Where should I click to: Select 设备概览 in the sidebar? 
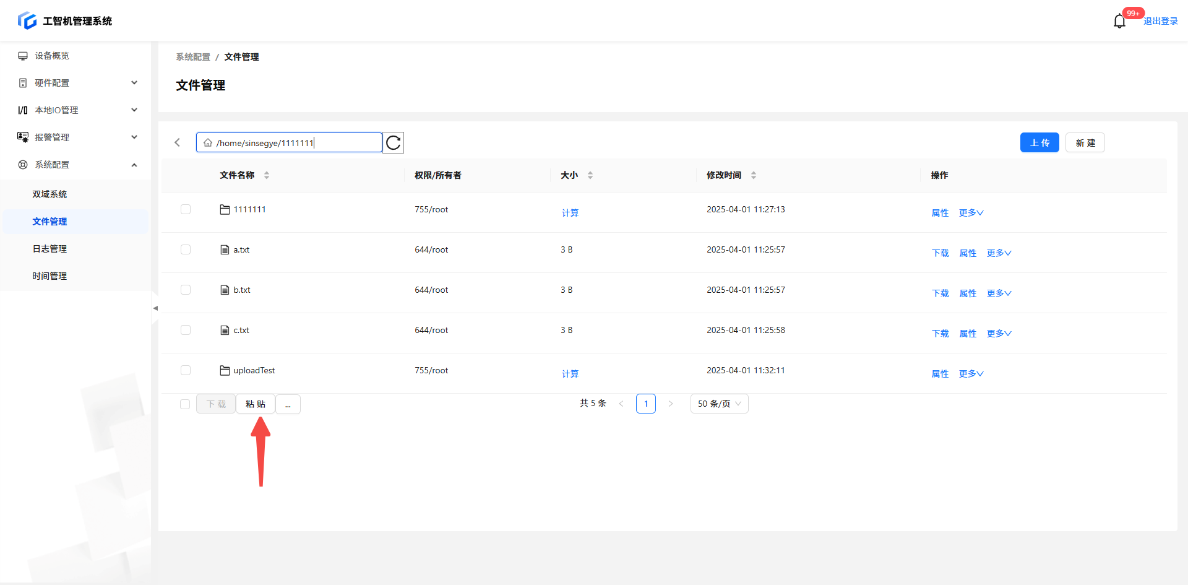pos(52,56)
